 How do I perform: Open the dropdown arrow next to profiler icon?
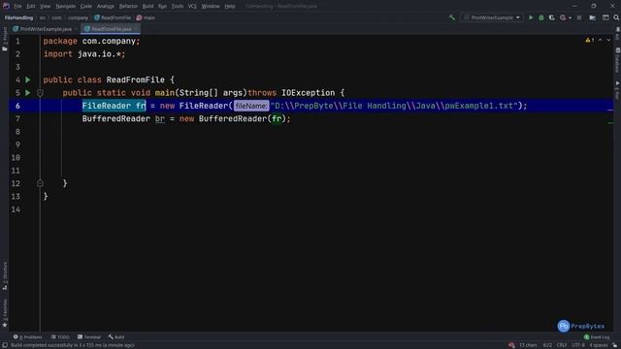point(570,17)
